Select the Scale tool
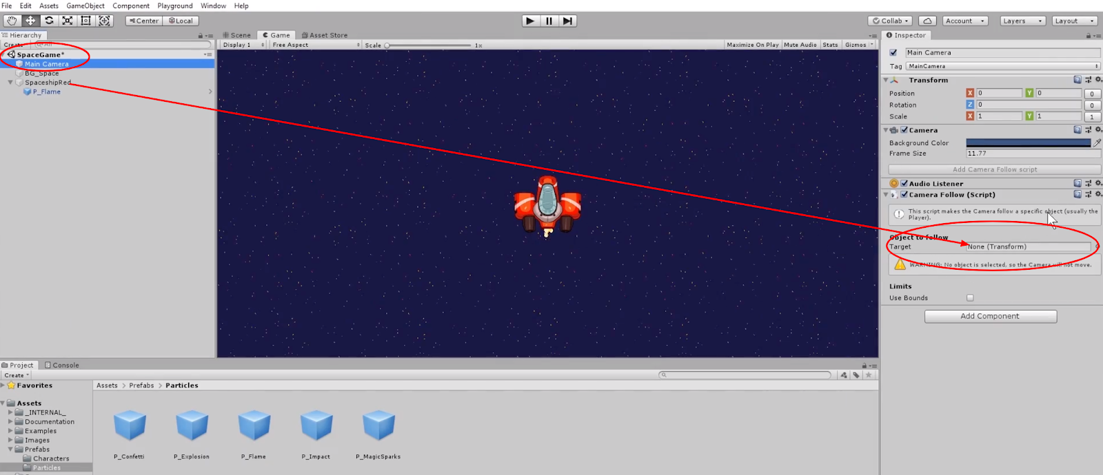 coord(68,21)
